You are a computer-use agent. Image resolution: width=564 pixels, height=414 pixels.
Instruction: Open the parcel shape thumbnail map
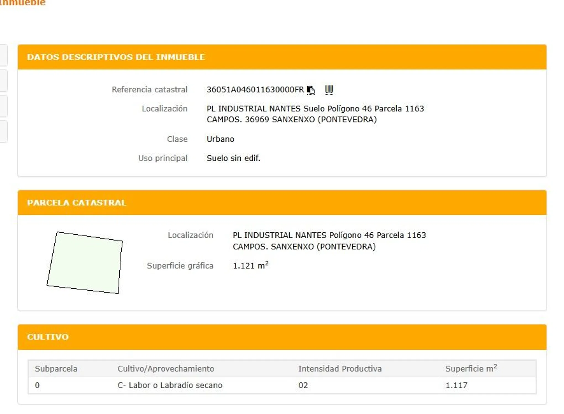tap(85, 262)
